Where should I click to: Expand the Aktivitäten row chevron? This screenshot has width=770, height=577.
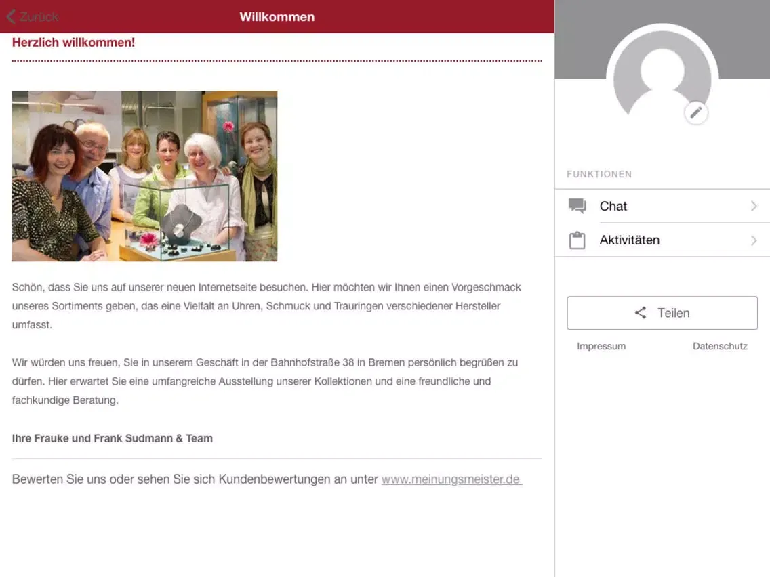pos(754,240)
